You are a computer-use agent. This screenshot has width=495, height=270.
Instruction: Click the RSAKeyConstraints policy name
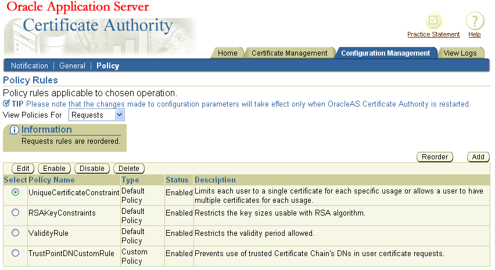[62, 213]
